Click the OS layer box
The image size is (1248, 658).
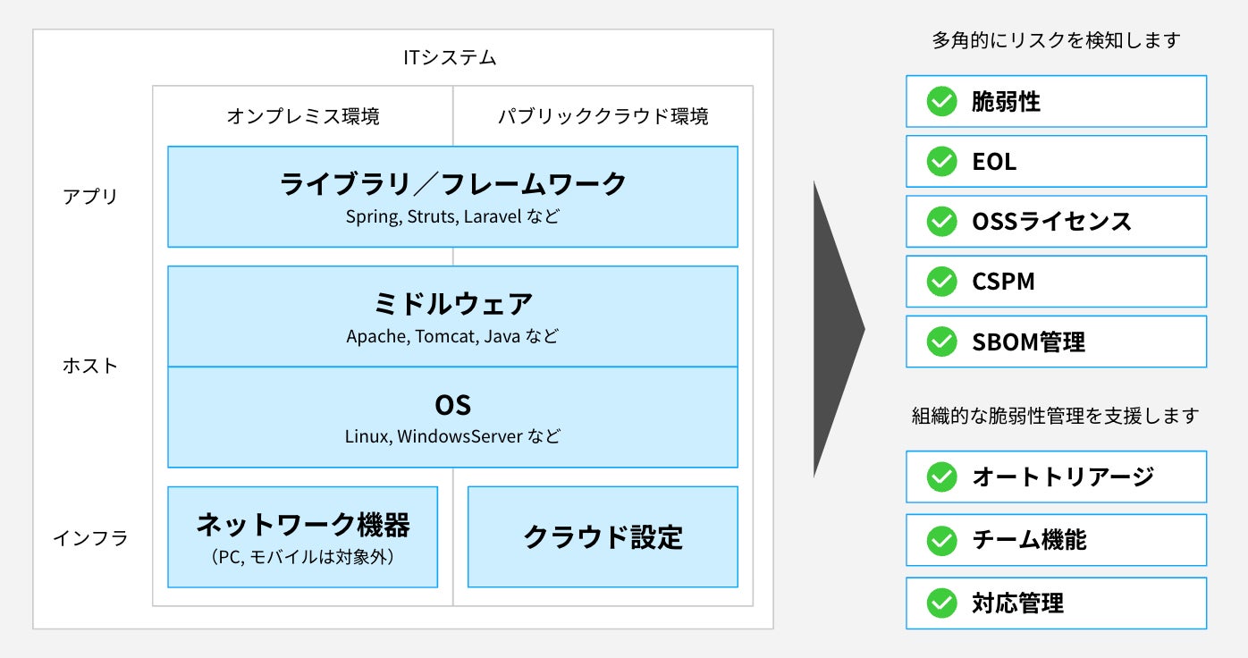pos(452,417)
